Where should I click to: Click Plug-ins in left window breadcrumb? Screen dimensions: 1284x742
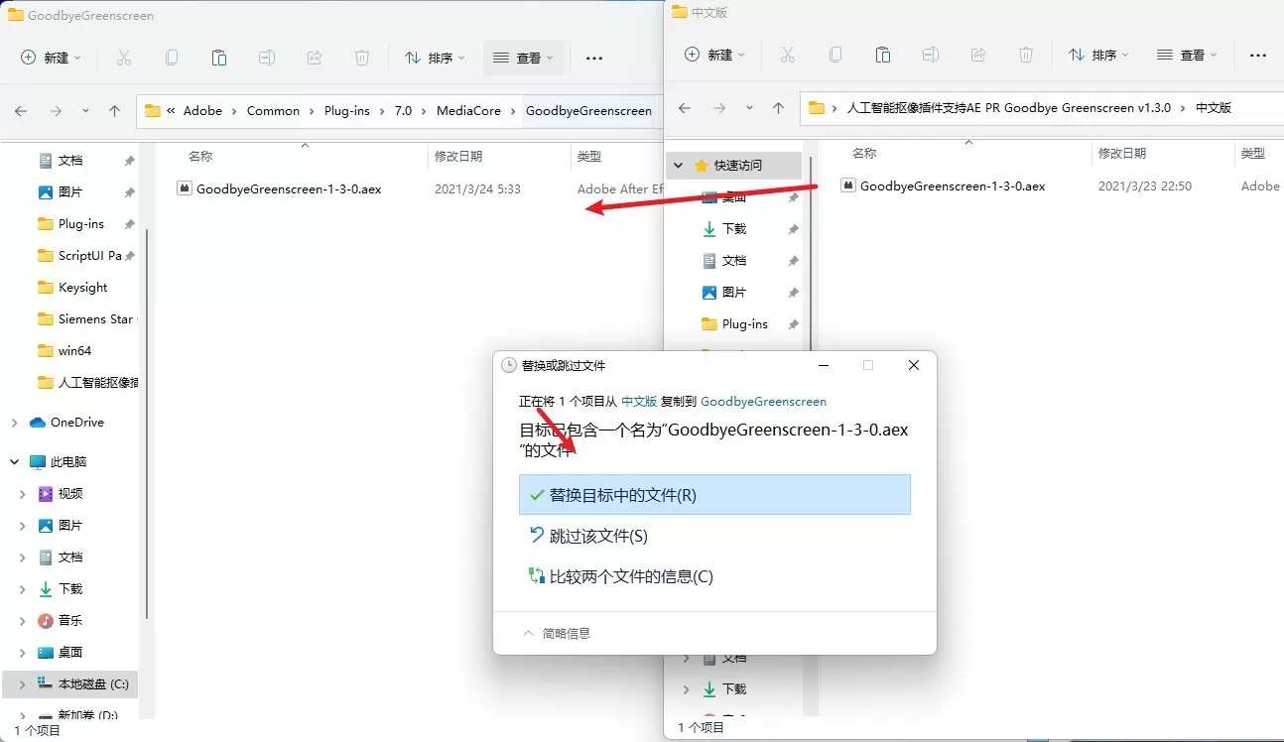[346, 111]
